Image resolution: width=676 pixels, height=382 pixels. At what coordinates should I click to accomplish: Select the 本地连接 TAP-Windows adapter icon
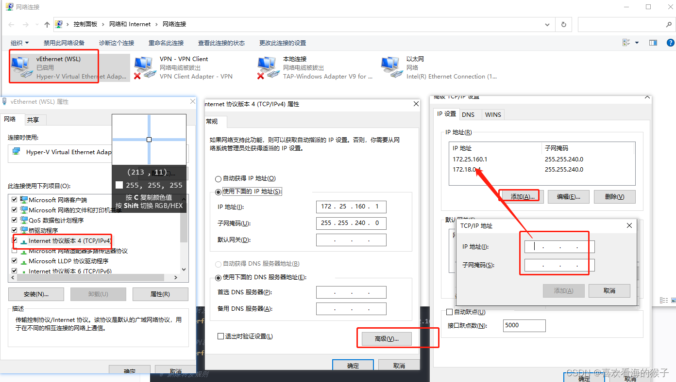[269, 67]
